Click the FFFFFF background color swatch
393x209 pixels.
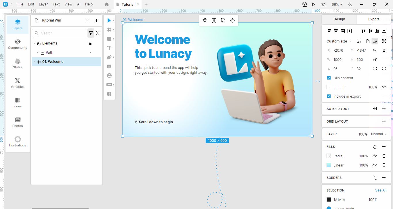pos(329,87)
